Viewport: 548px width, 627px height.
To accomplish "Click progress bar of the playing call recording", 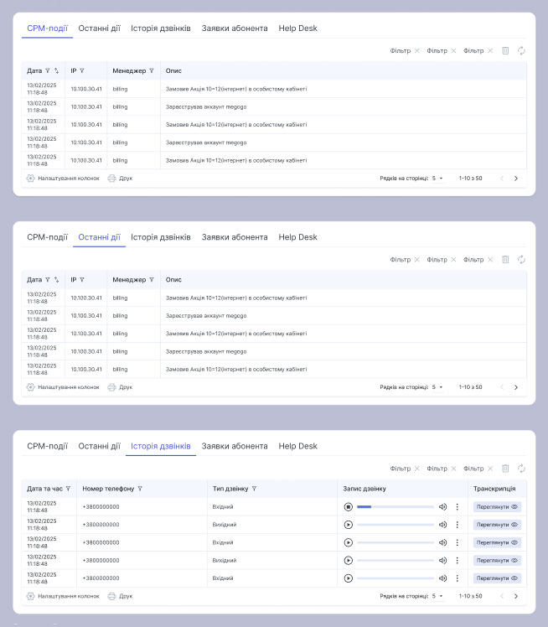I will (395, 507).
